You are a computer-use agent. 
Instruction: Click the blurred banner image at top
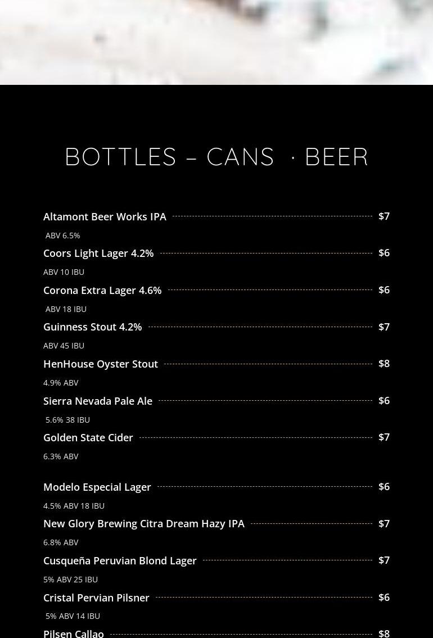pyautogui.click(x=216, y=42)
